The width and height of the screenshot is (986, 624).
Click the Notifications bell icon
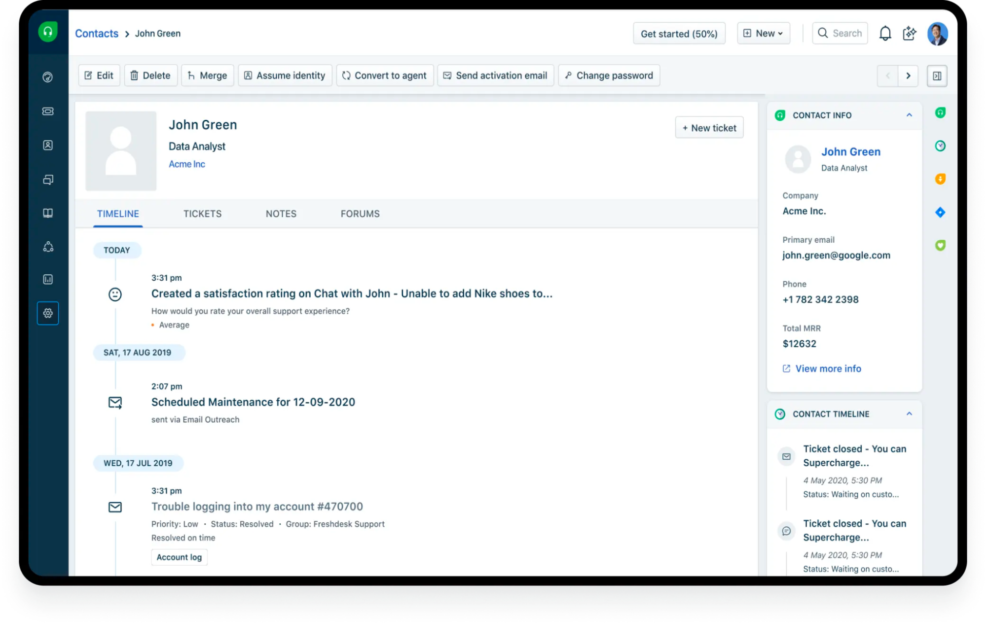click(x=885, y=33)
